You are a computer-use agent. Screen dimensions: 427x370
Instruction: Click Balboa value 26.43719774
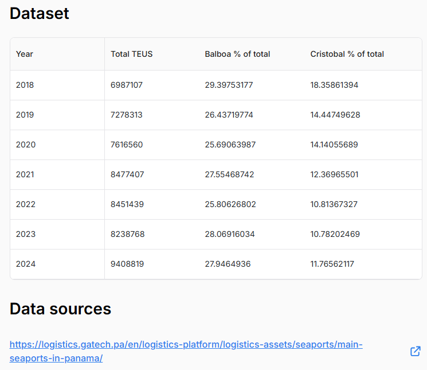[229, 115]
